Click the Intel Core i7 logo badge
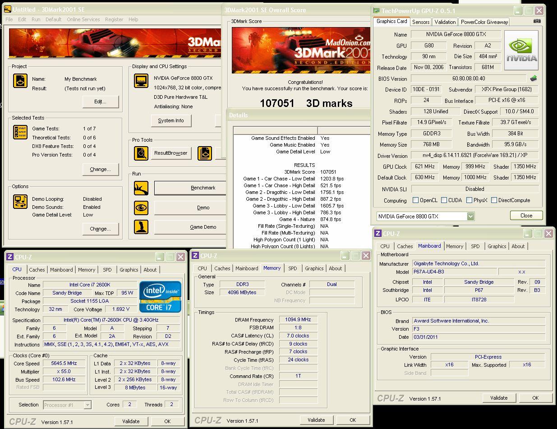557x429 pixels. 160,297
